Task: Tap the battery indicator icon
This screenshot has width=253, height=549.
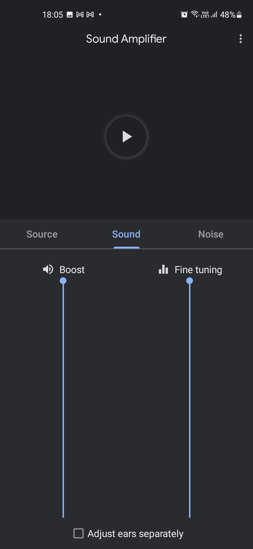Action: (x=239, y=14)
